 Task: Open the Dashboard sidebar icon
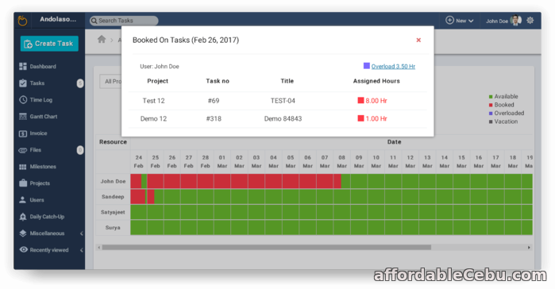23,66
